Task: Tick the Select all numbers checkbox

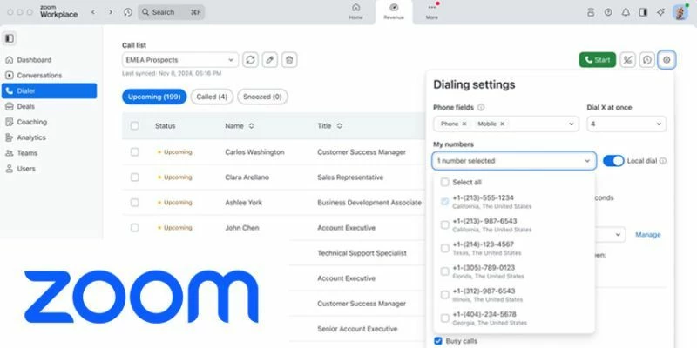Action: (444, 183)
